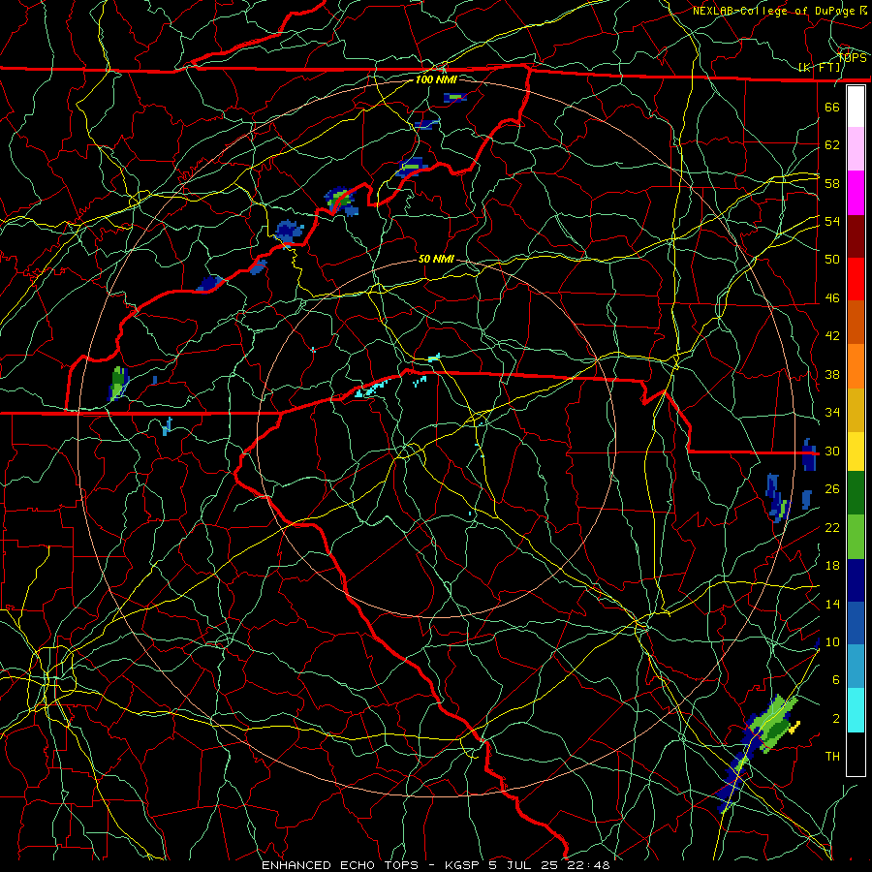The image size is (872, 872).
Task: Click the '38' legend value
Action: [x=832, y=374]
